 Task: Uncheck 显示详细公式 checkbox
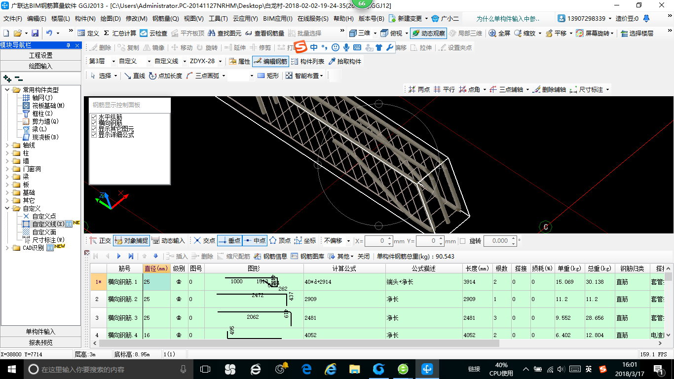pos(94,135)
